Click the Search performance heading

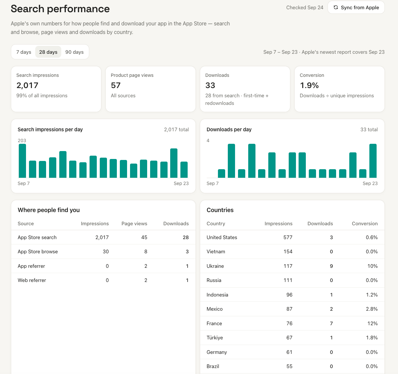[60, 9]
